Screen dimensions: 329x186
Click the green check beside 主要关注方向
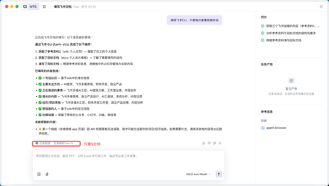pos(40,84)
